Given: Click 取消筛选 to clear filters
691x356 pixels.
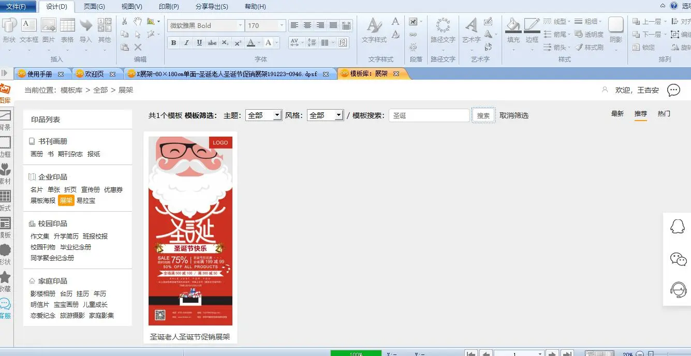Looking at the screenshot, I should (514, 115).
